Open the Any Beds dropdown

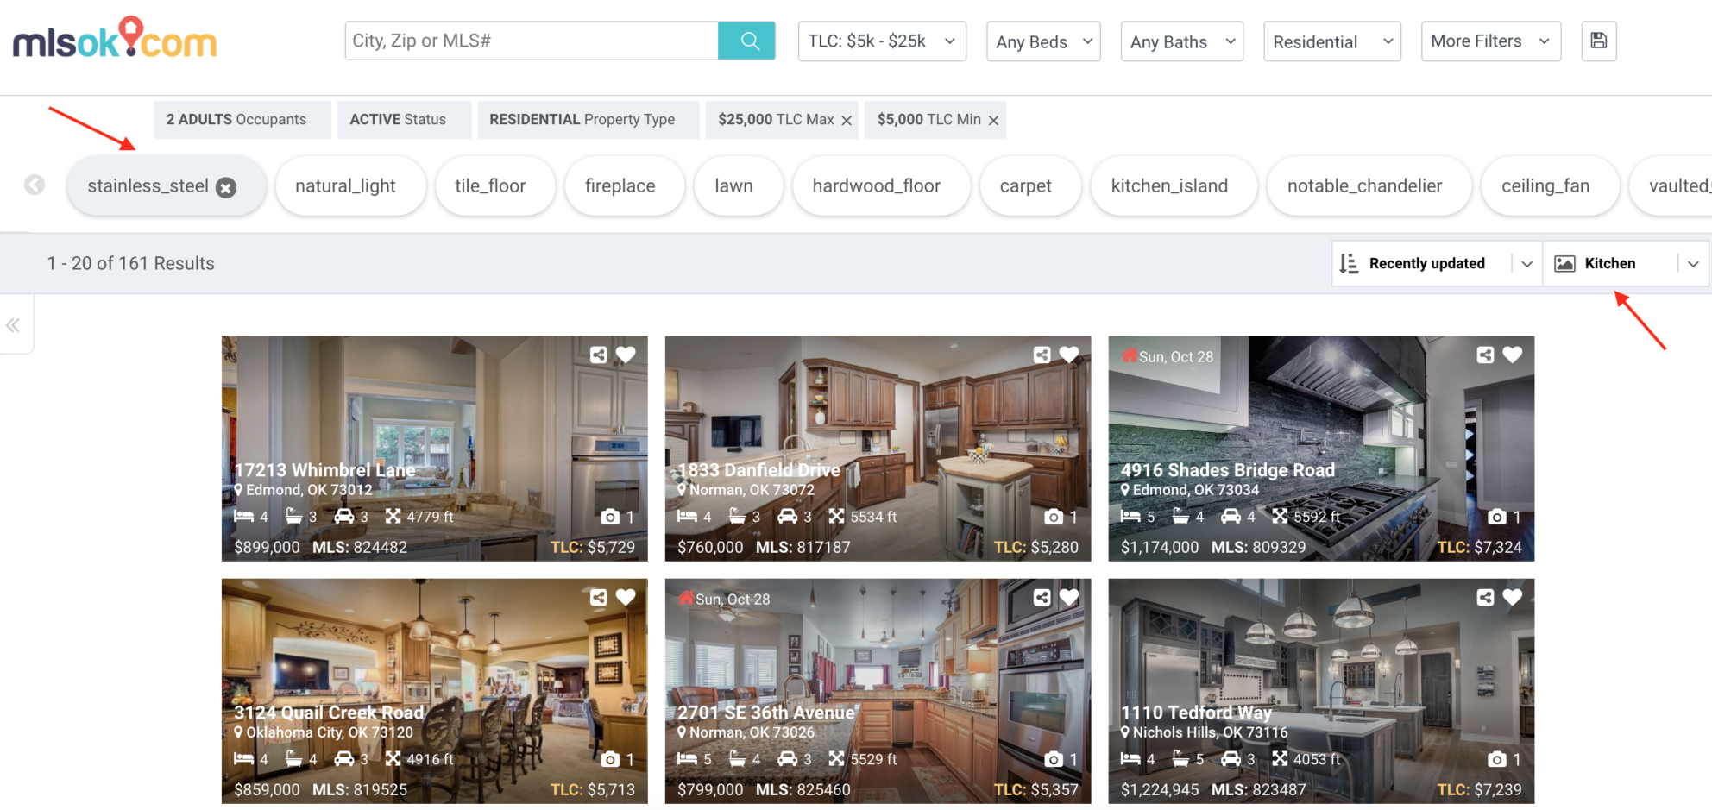(x=1042, y=41)
